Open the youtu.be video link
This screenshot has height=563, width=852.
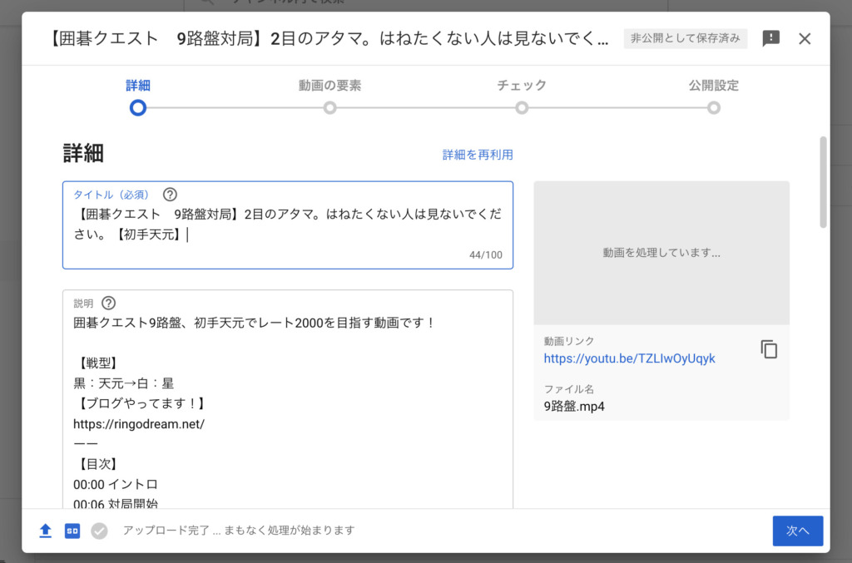click(x=629, y=358)
